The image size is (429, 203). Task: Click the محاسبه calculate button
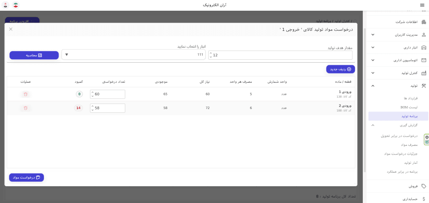coord(34,55)
